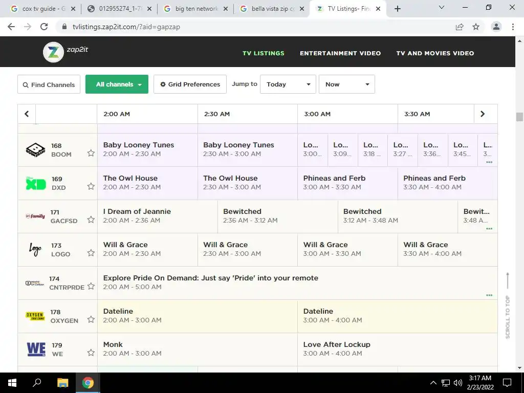Go to later times with right arrow

483,114
